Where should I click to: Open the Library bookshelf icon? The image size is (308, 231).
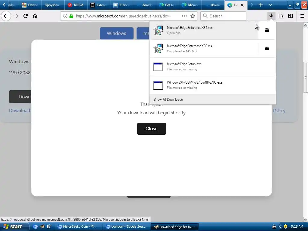click(281, 16)
